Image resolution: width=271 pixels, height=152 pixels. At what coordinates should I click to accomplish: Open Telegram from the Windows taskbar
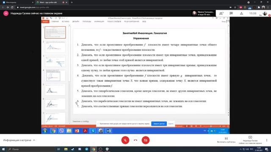(x=86, y=149)
